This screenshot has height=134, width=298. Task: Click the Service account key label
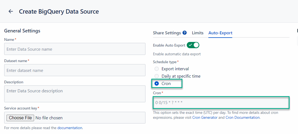pos(20,108)
